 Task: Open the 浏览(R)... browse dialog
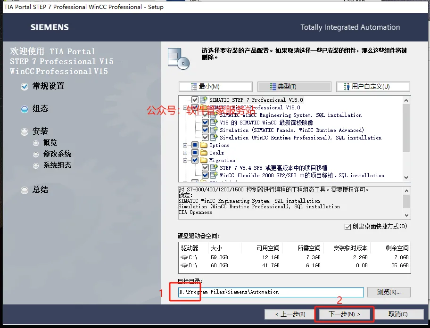(x=389, y=292)
